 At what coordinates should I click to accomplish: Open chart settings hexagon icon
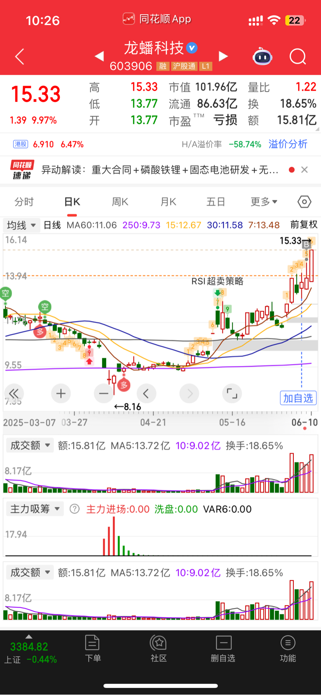pyautogui.click(x=304, y=202)
